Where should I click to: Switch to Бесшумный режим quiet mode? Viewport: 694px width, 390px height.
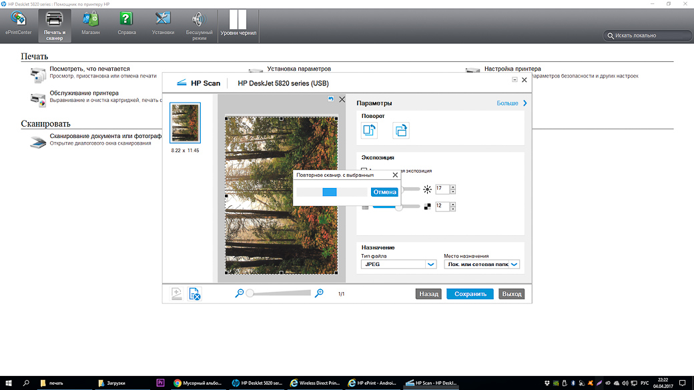pyautogui.click(x=199, y=26)
